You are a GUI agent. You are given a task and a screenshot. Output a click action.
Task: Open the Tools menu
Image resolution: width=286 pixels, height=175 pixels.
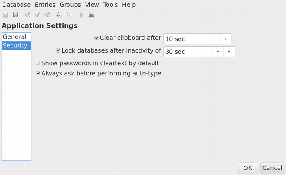110,5
